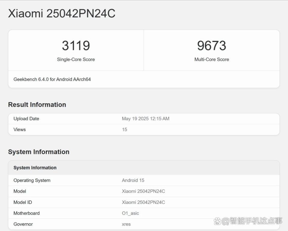
Task: Select the views count 15
Action: point(124,130)
